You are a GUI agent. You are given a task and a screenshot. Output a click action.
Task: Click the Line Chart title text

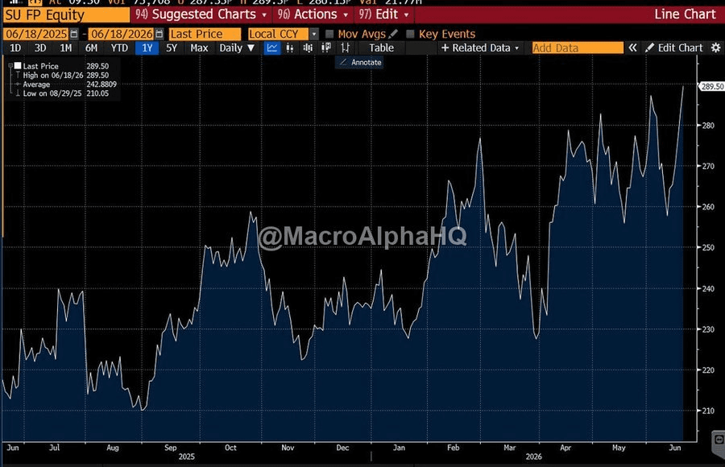click(685, 14)
